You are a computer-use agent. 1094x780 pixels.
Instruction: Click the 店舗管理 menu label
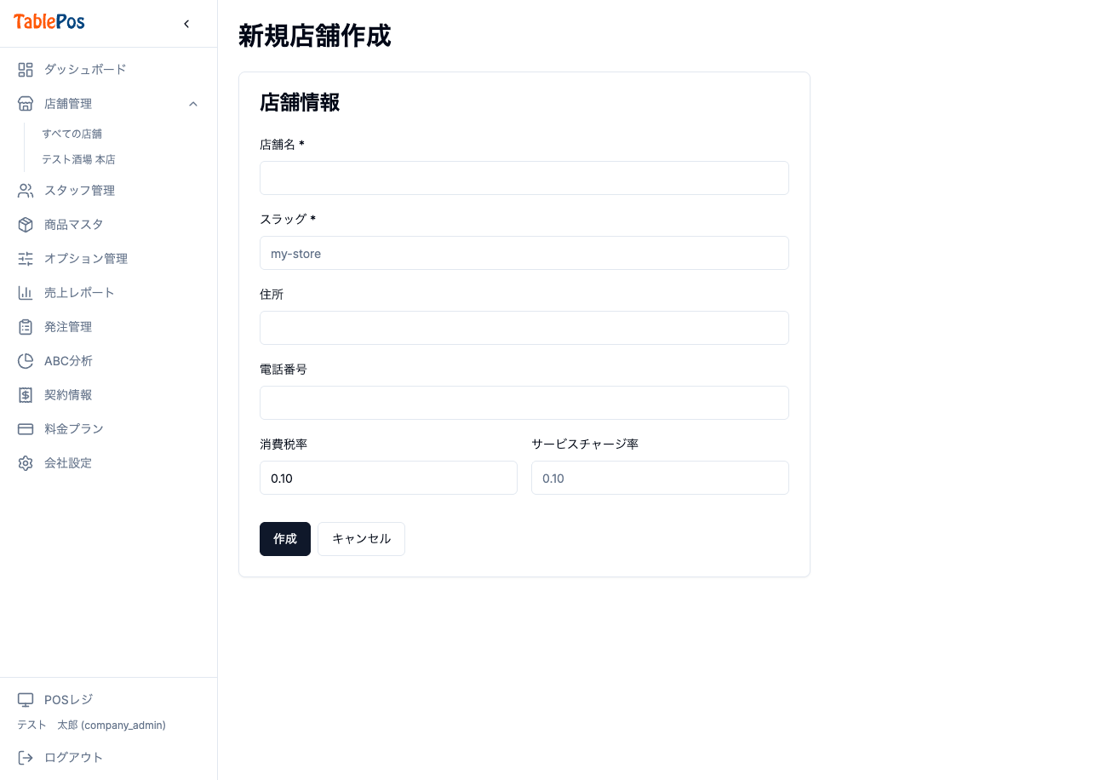(68, 104)
